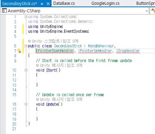Click the Start comment on line 9
Image resolution: width=155 pixels, height=134 pixels.
tap(84, 61)
